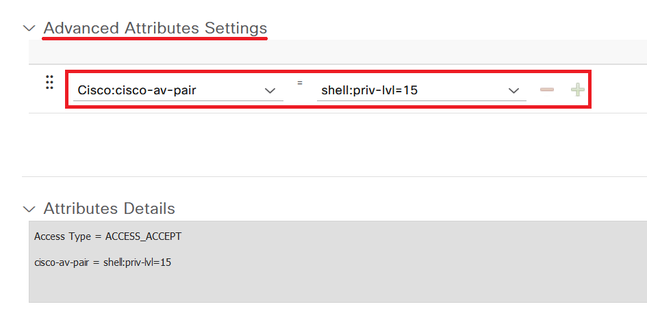Click the shell:priv-lvl=15 field text
Screen dimensions: 647x326
pos(370,90)
